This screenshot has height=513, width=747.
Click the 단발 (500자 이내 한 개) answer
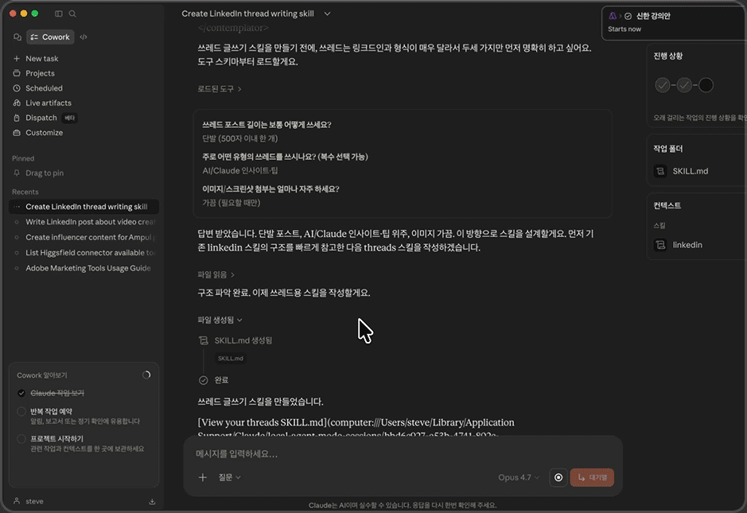240,138
